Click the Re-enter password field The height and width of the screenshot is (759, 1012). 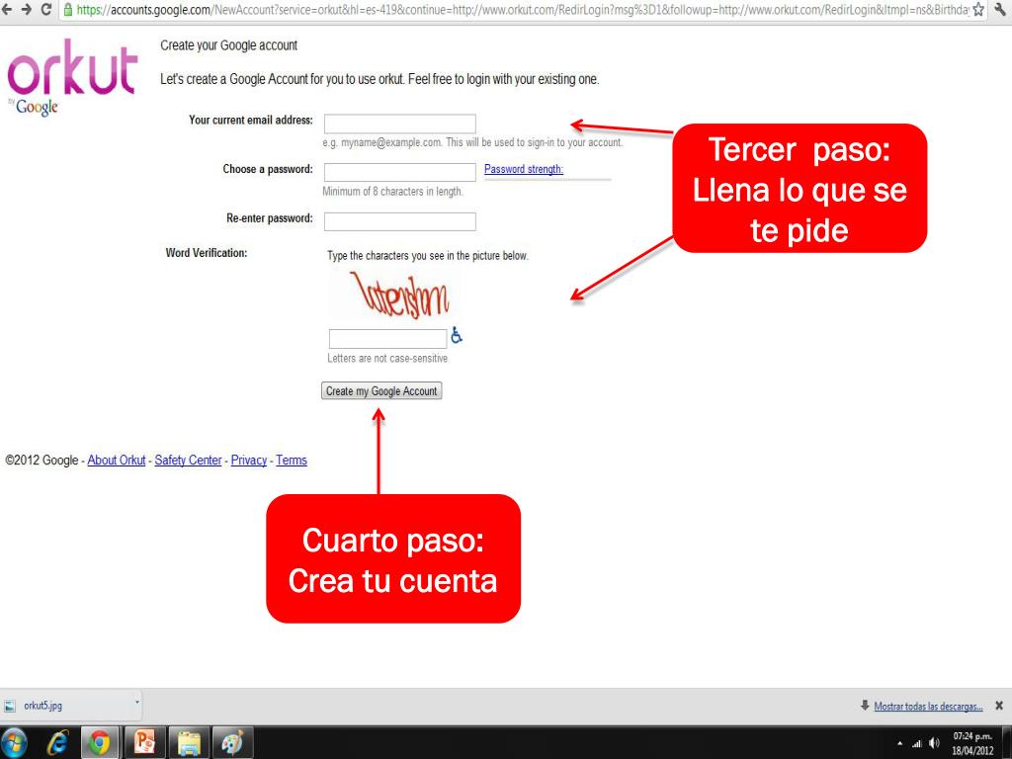[399, 221]
